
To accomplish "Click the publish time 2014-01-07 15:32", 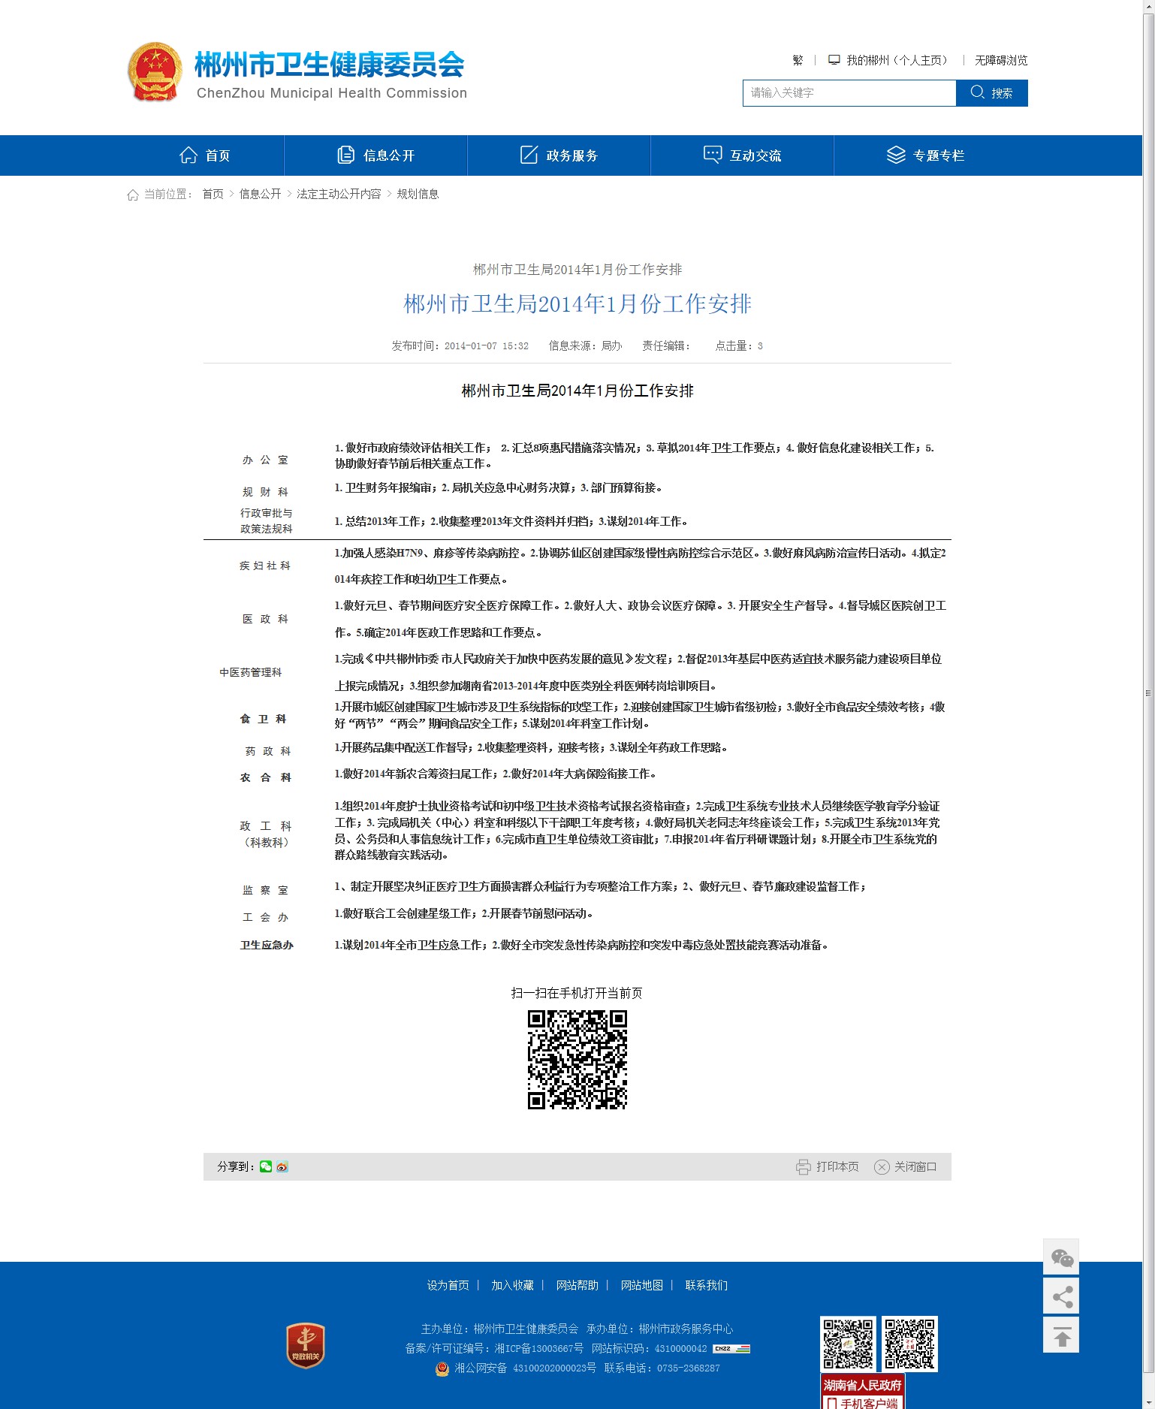I will click(x=487, y=346).
